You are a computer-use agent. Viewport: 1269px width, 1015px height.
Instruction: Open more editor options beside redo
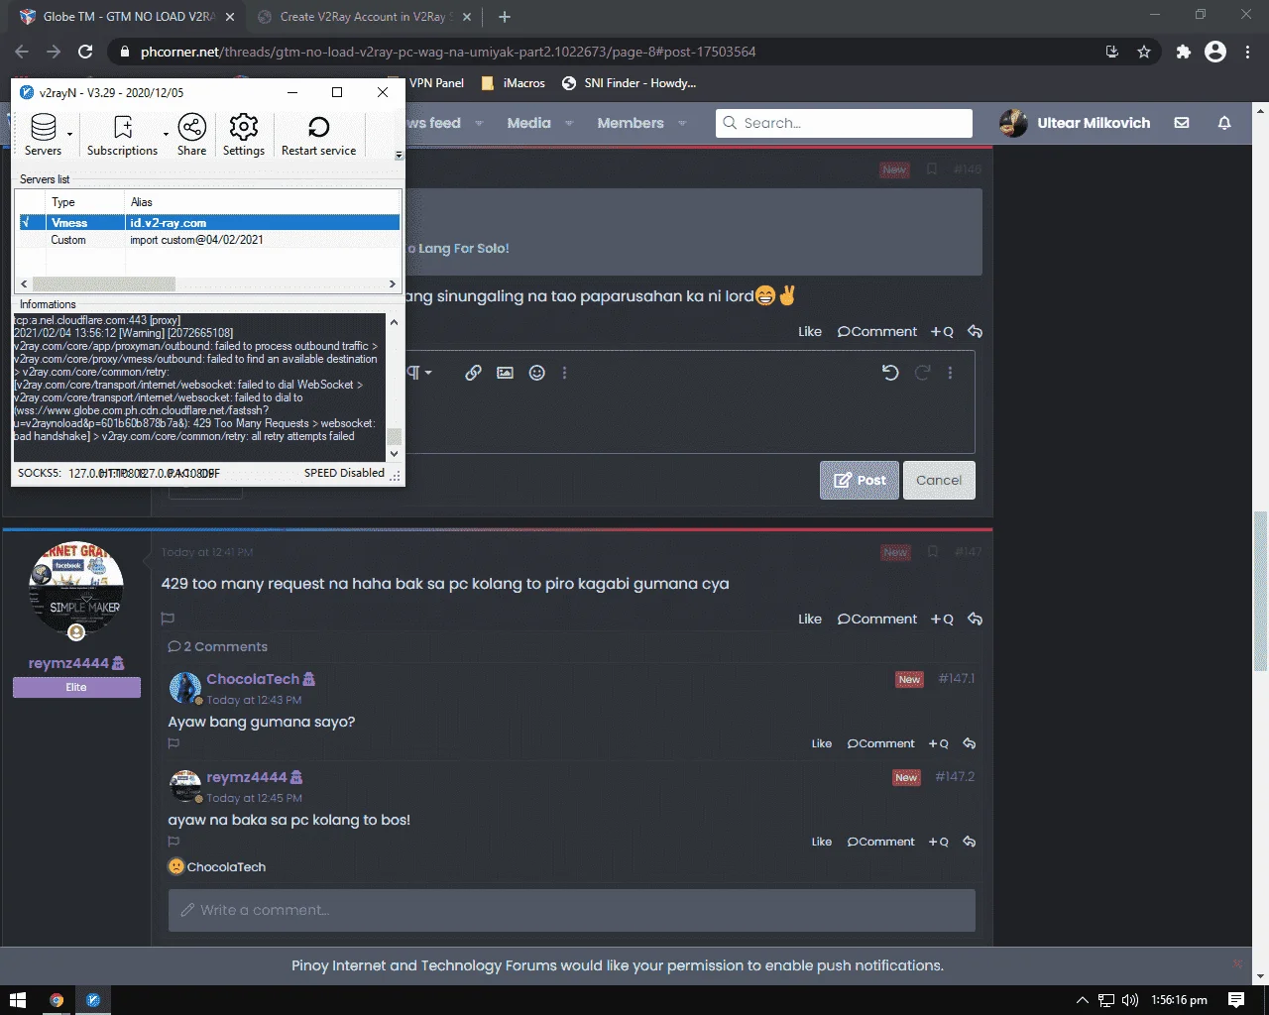point(950,373)
